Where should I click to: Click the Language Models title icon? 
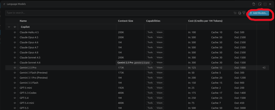(4, 4)
